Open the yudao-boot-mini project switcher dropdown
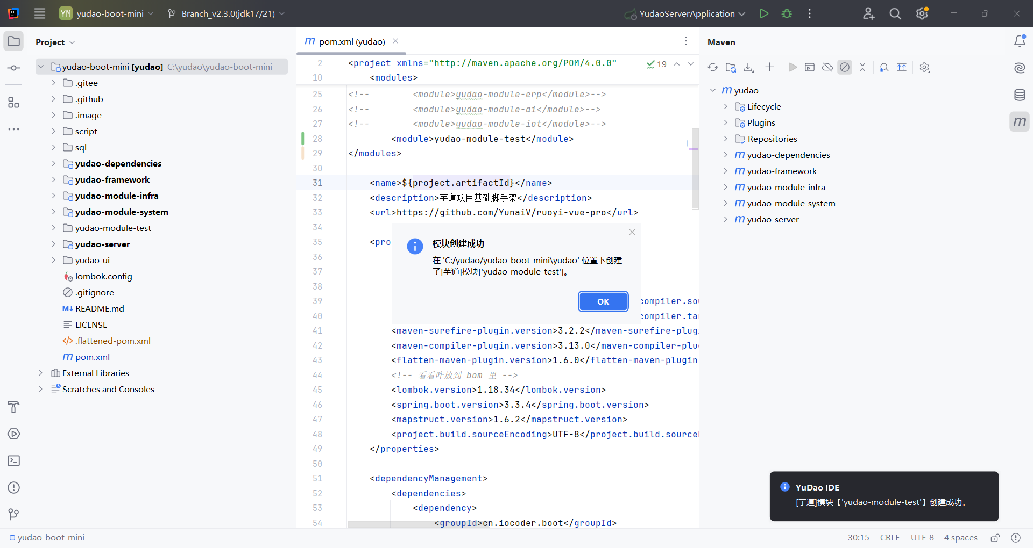 click(x=107, y=13)
